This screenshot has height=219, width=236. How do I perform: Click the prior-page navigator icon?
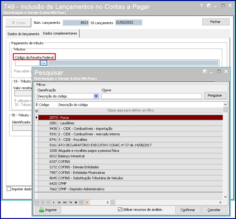click(43, 202)
